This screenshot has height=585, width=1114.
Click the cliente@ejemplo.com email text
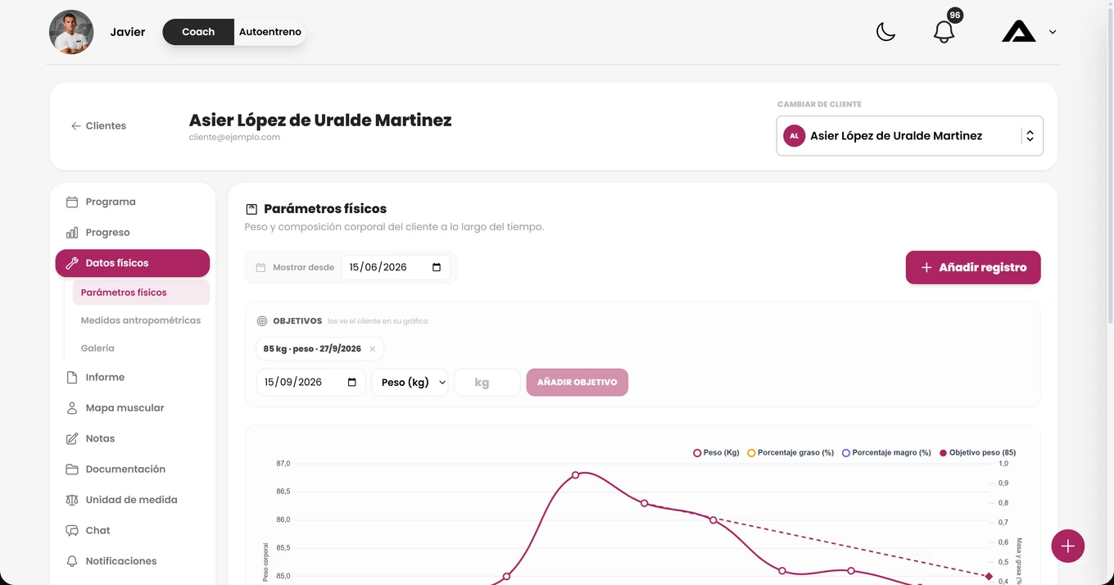coord(234,138)
